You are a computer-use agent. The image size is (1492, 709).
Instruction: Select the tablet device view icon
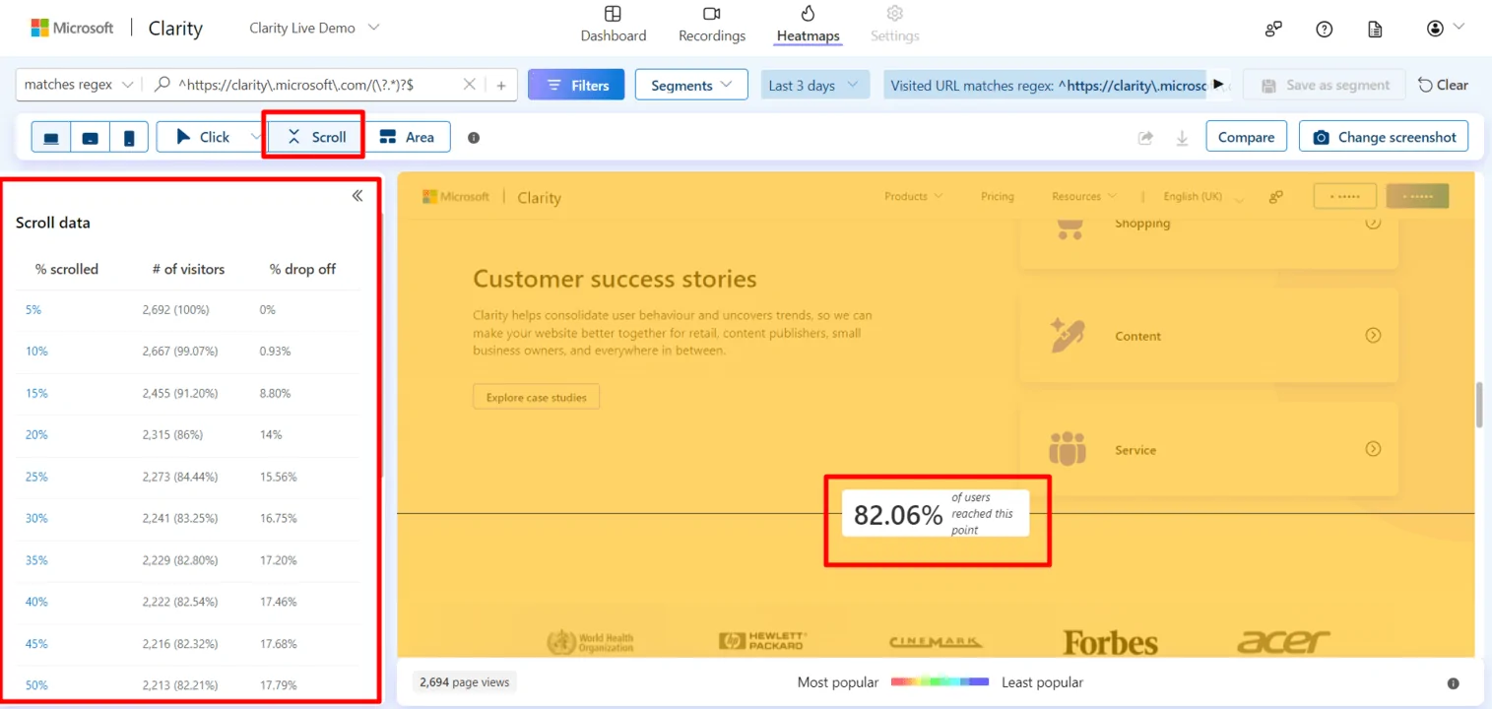(x=90, y=138)
